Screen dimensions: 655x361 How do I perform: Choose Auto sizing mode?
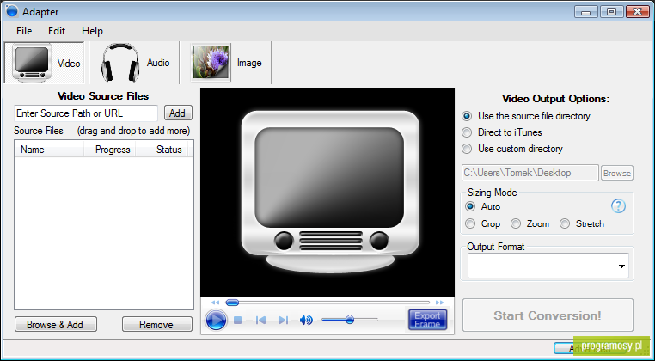[483, 206]
